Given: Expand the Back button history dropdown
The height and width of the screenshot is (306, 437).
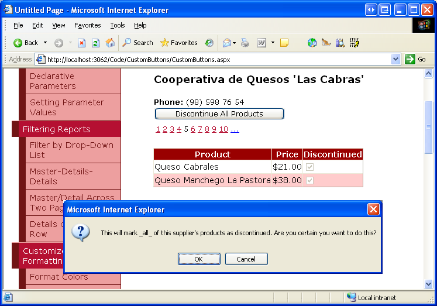Looking at the screenshot, I should click(x=45, y=43).
